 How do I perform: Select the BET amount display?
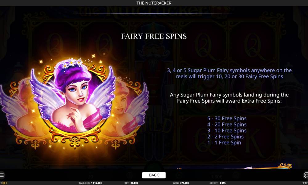pyautogui.click(x=131, y=183)
